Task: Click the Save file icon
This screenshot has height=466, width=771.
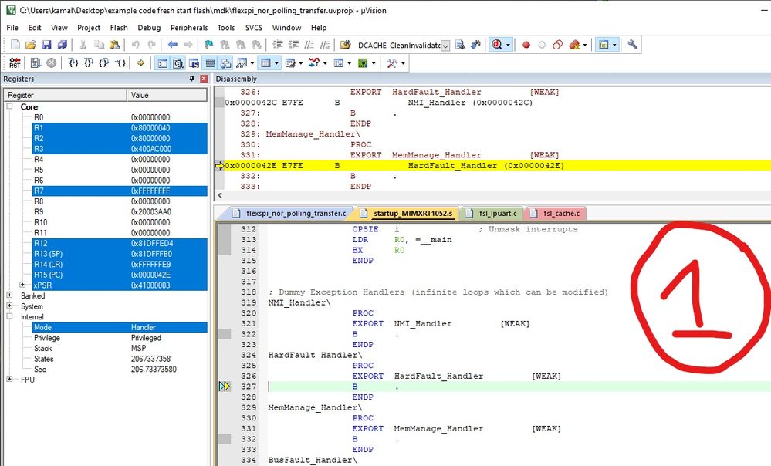Action: click(46, 46)
